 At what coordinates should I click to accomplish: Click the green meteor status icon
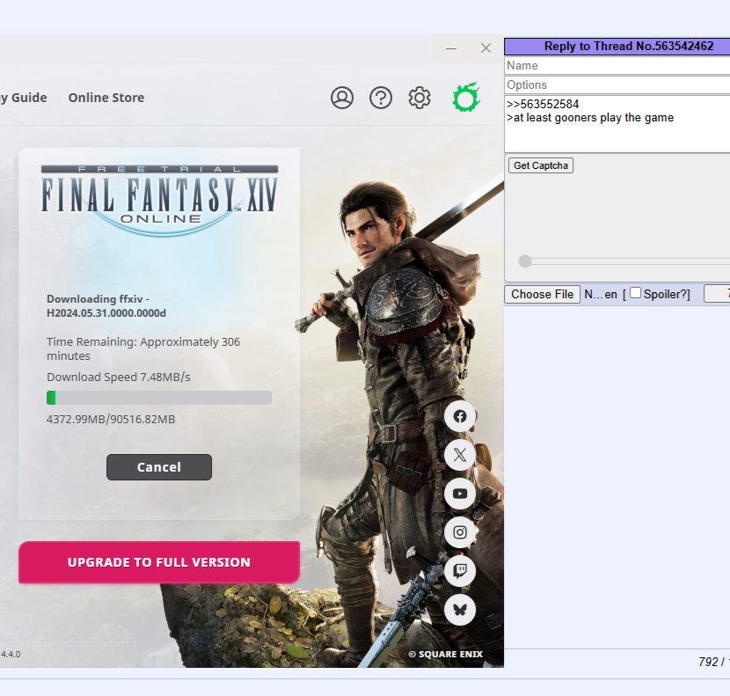[x=466, y=98]
